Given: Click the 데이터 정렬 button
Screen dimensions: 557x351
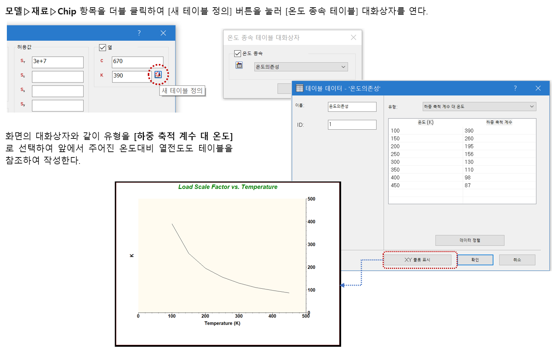Looking at the screenshot, I should 470,240.
